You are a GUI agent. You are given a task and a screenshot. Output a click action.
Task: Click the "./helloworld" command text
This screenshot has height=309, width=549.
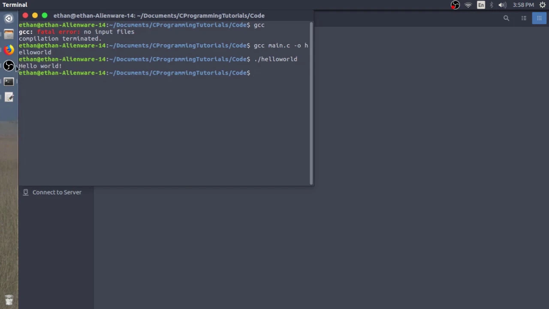(275, 59)
